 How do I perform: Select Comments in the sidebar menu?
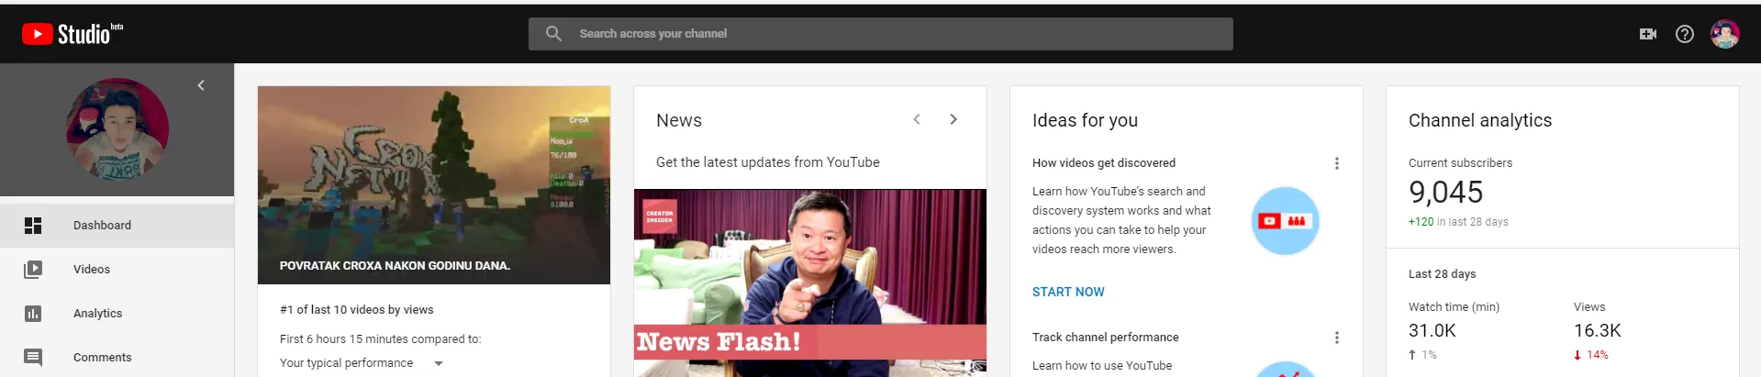102,358
